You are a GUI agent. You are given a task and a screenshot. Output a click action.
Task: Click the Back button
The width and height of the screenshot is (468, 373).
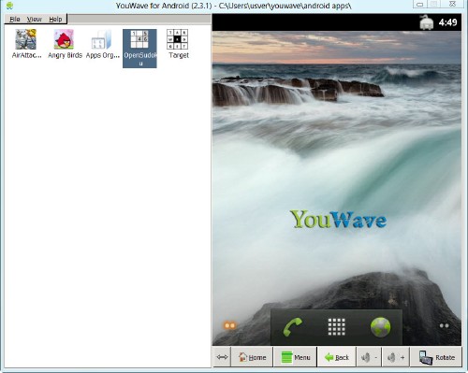[x=337, y=357]
